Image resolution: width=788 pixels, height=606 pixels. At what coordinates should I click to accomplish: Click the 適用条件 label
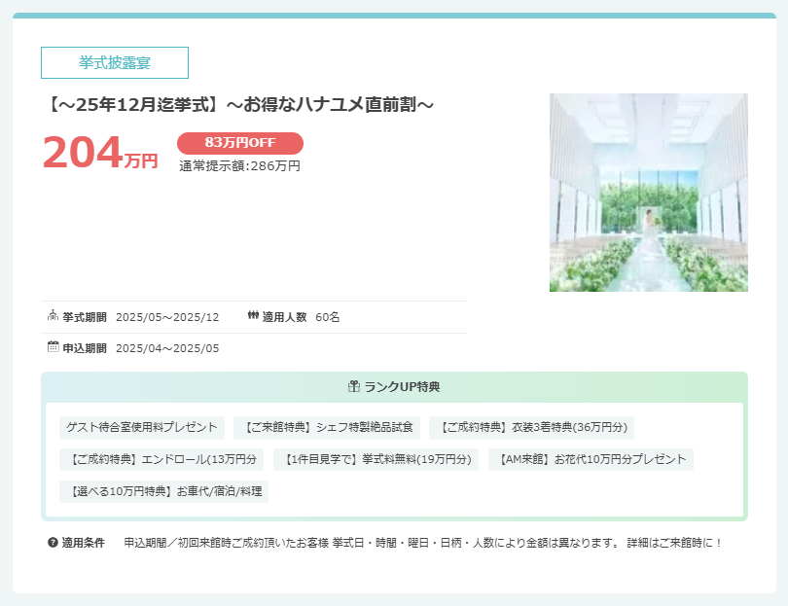click(84, 543)
